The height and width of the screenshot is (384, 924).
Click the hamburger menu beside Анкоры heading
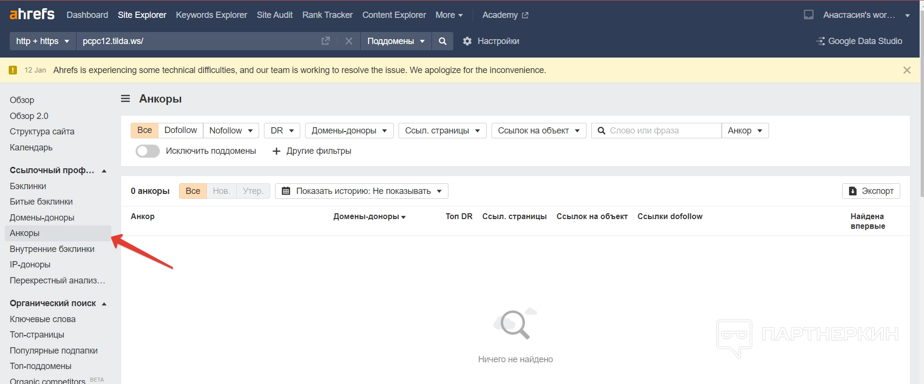(125, 99)
